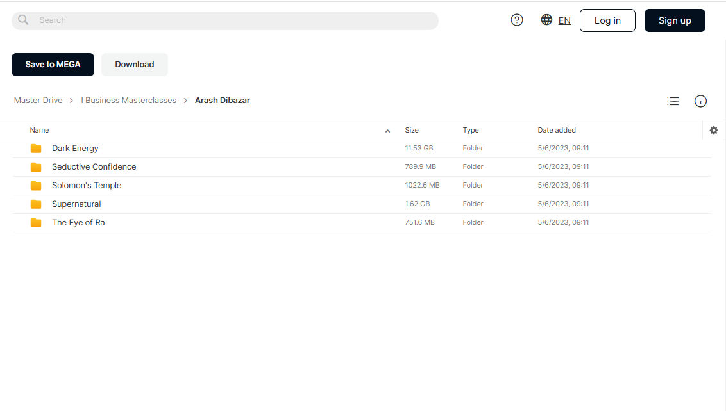
Task: Click the search magnifier icon
Action: [23, 20]
